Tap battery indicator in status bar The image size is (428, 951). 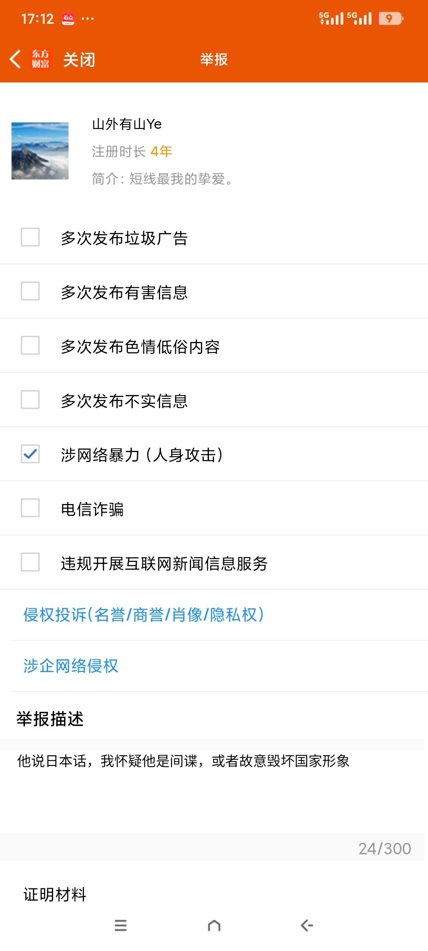click(x=391, y=18)
